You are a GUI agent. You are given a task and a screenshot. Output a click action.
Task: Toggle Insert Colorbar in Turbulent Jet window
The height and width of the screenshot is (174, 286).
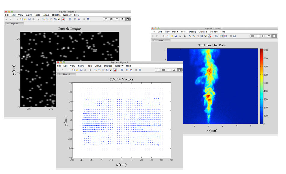(221, 36)
